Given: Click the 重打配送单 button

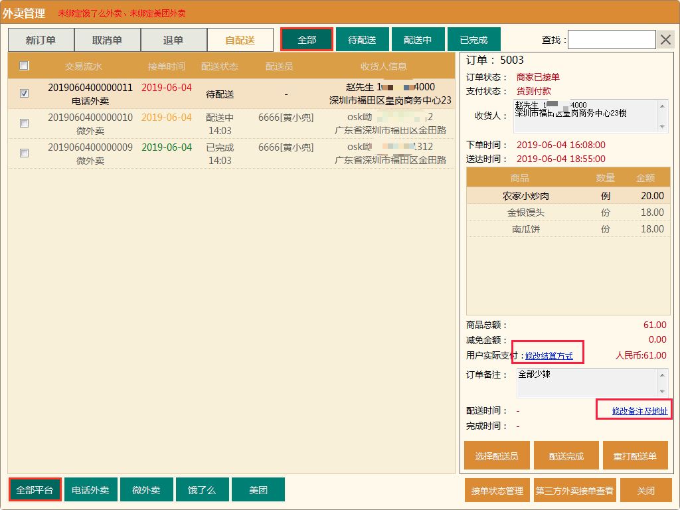Looking at the screenshot, I should (636, 456).
